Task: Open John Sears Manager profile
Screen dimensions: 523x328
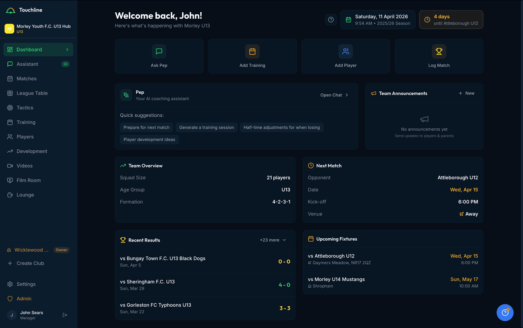Action: (x=32, y=315)
